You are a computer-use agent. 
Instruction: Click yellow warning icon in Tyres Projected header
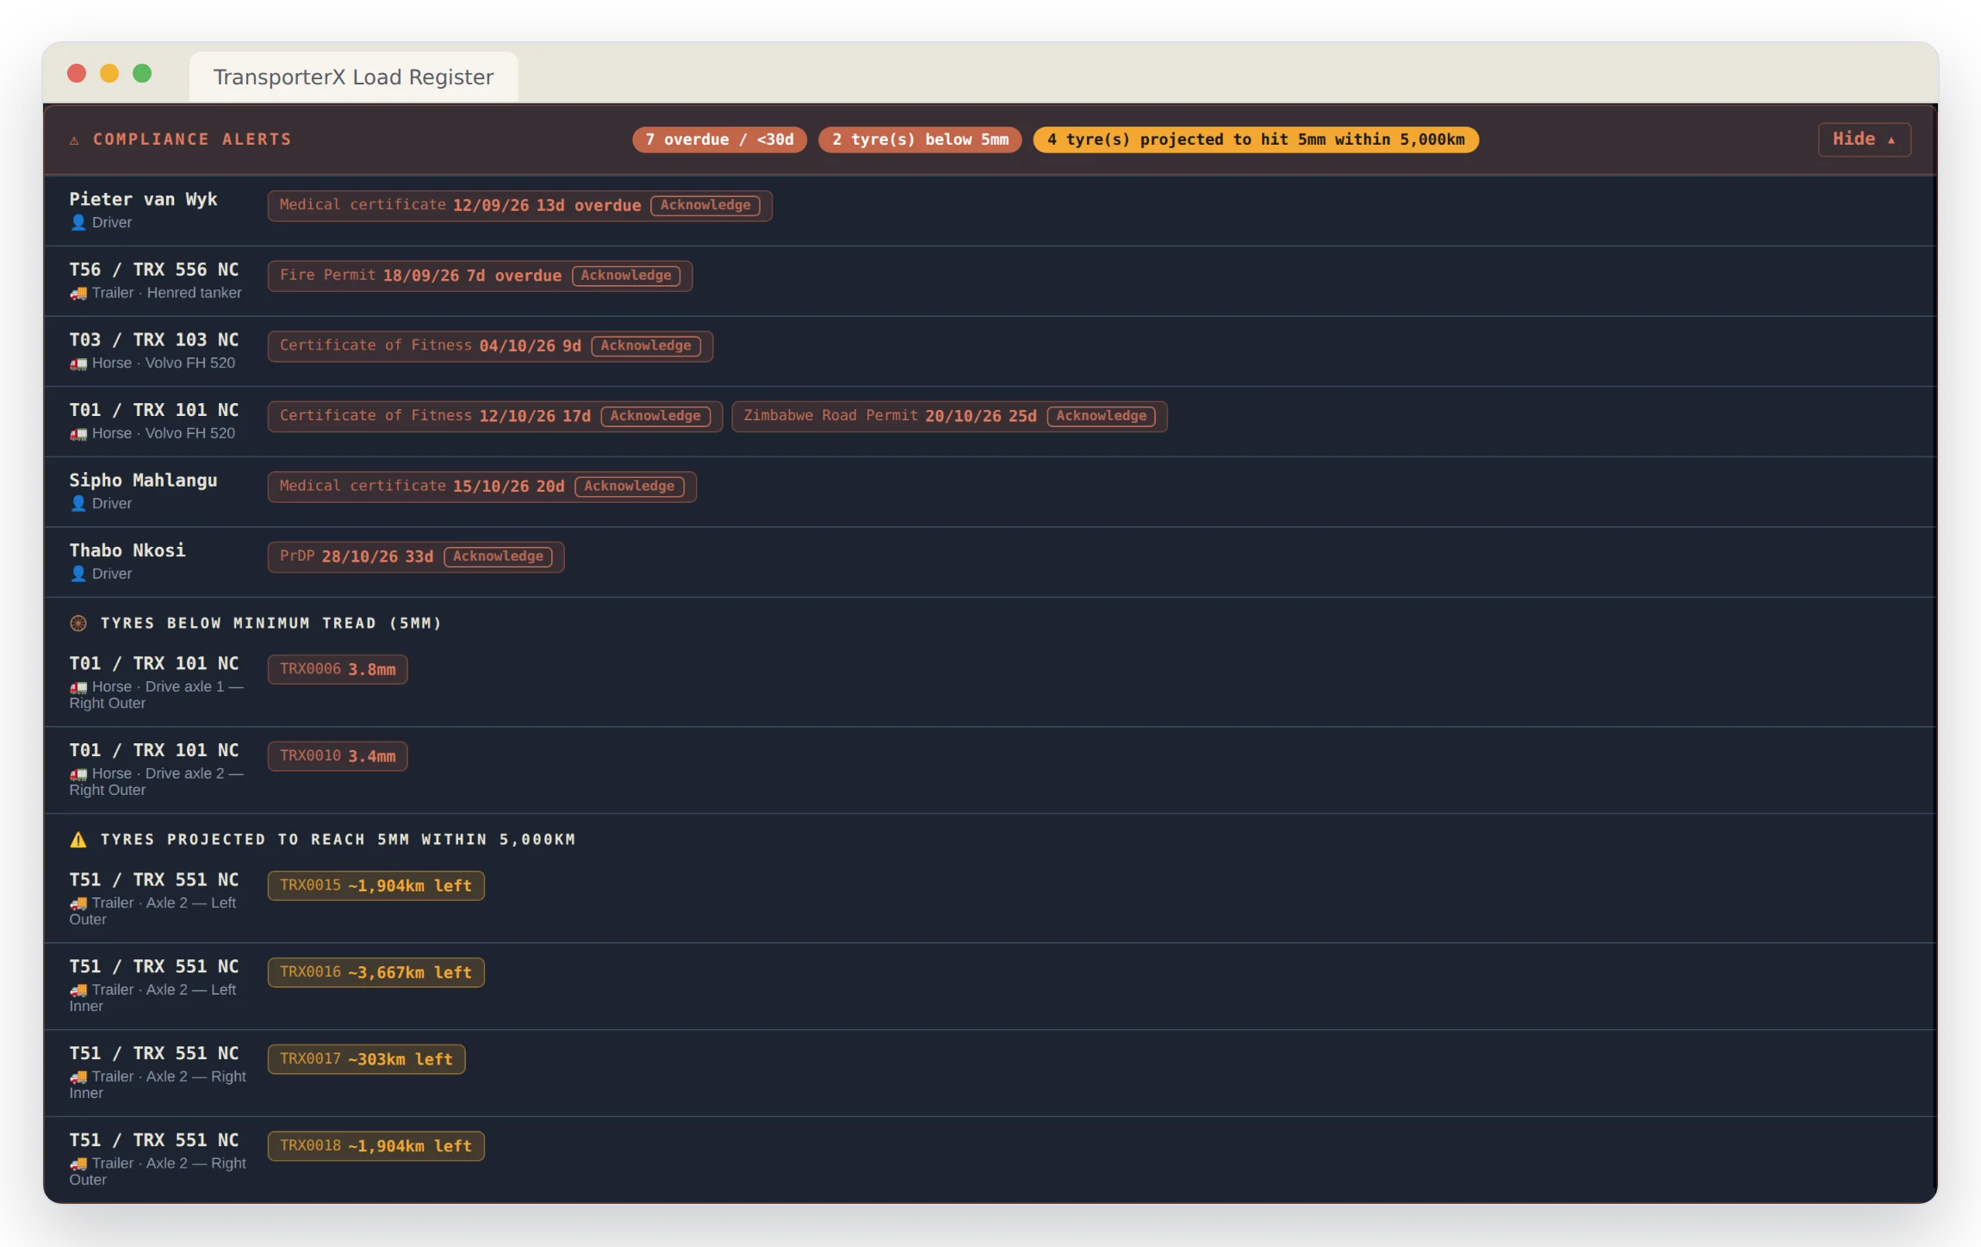(78, 840)
